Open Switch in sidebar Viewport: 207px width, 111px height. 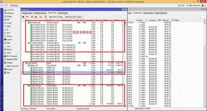point(9,23)
